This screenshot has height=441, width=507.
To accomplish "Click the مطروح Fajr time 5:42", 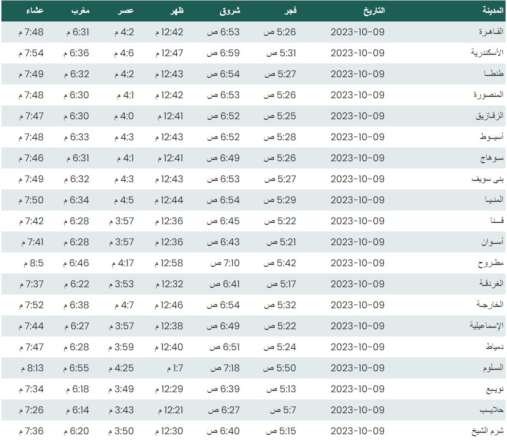I will (281, 263).
